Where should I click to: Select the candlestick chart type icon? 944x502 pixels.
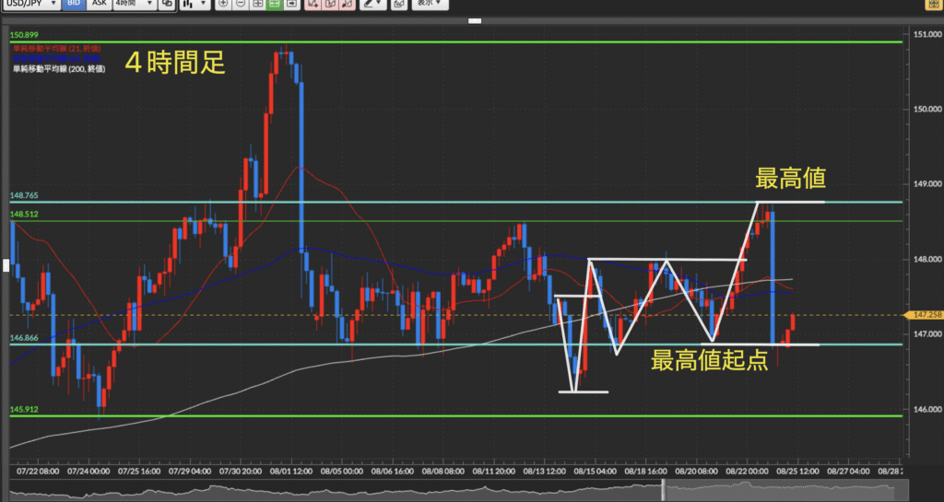(188, 4)
